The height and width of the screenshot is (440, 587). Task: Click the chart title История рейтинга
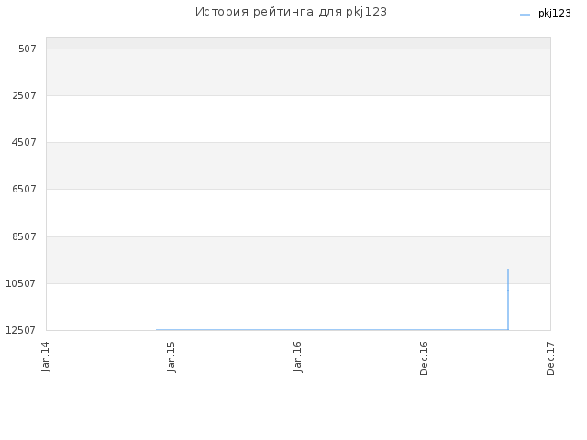291,12
